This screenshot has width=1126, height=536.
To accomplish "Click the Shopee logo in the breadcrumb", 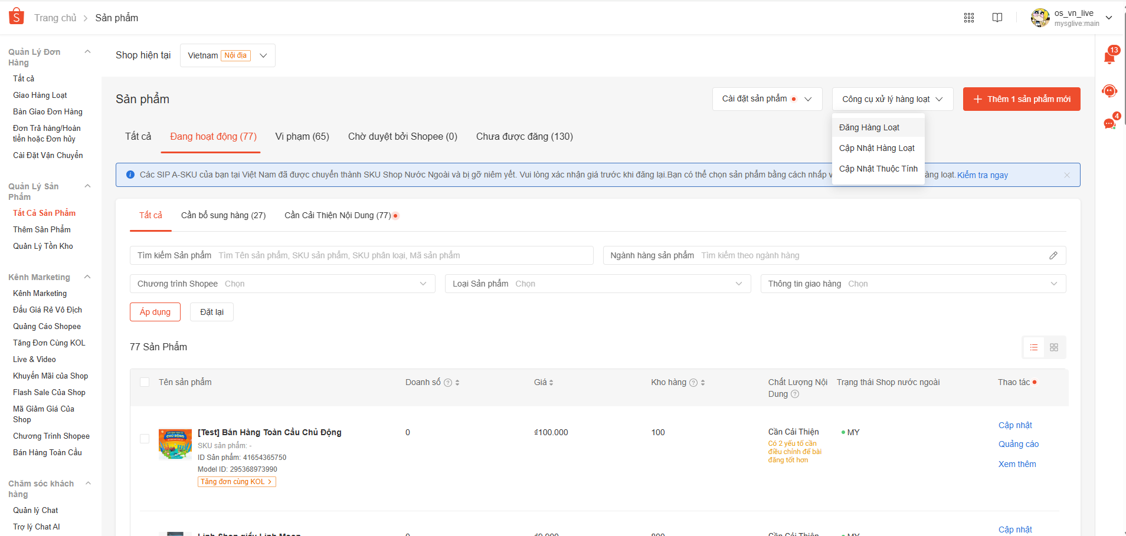I will tap(16, 16).
